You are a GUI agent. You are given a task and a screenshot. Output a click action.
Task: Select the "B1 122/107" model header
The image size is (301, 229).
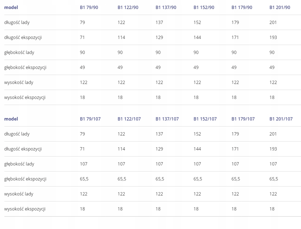[x=129, y=119]
